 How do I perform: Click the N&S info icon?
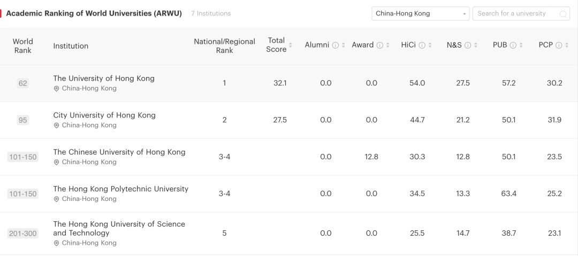tap(468, 45)
